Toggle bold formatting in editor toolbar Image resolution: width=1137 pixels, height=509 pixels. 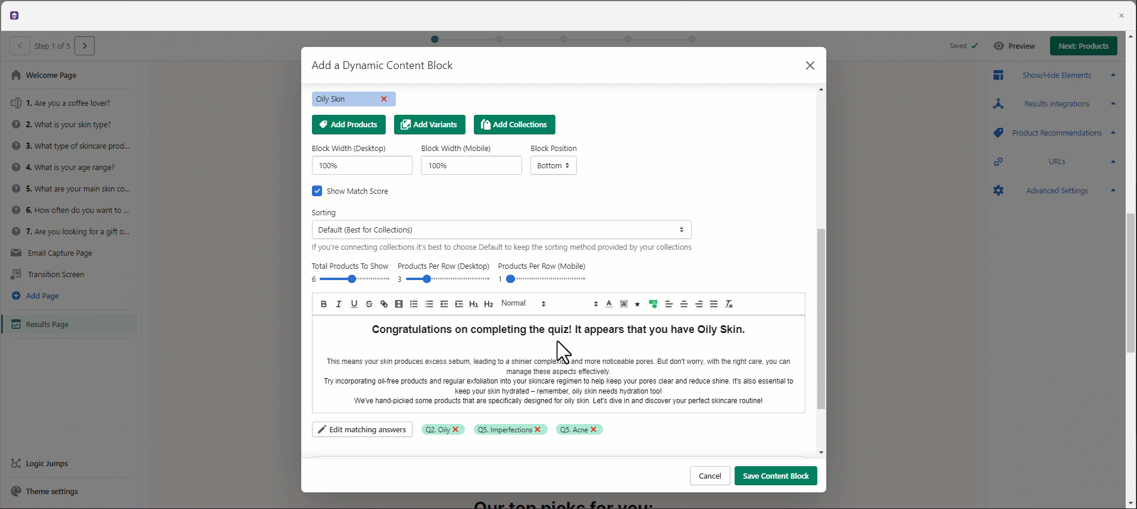[324, 304]
